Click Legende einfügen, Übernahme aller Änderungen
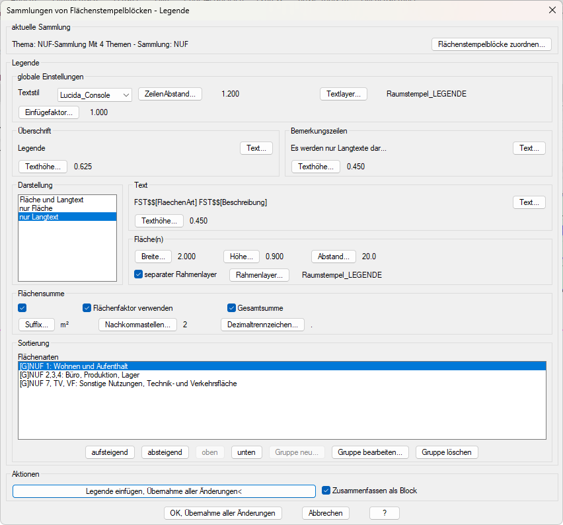563x525 pixels. tap(164, 491)
